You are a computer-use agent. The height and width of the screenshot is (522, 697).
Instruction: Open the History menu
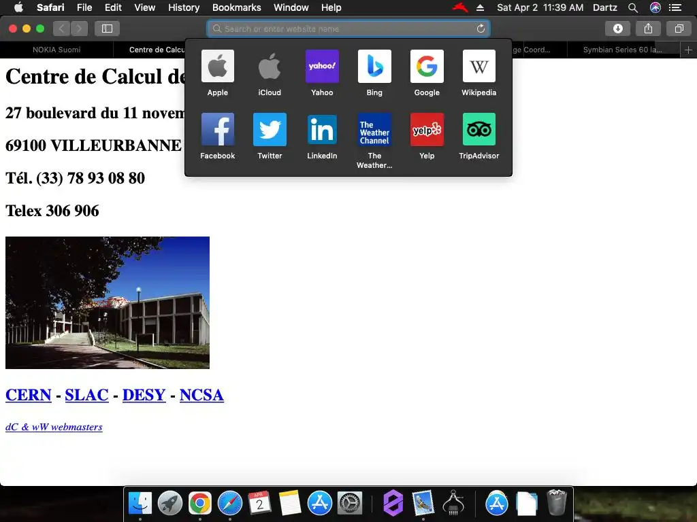(x=184, y=7)
